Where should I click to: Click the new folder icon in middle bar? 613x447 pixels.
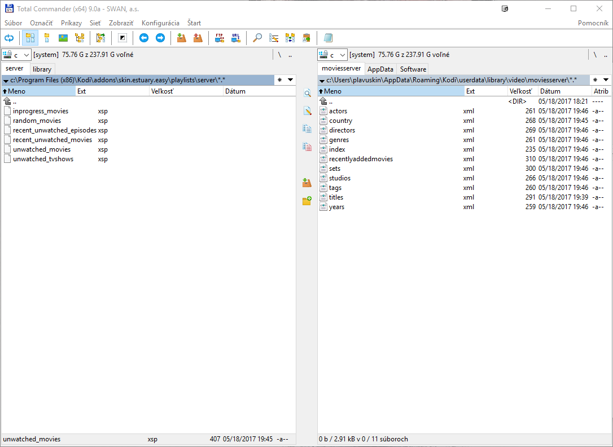tap(307, 201)
